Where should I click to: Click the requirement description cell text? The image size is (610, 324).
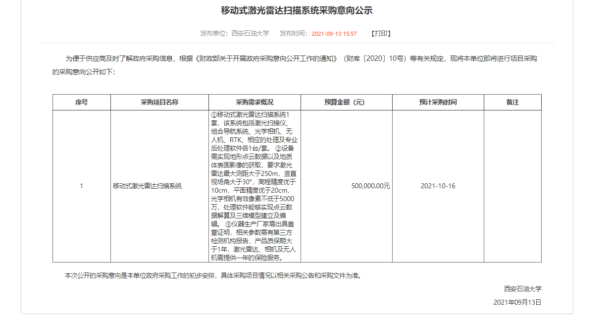254,186
